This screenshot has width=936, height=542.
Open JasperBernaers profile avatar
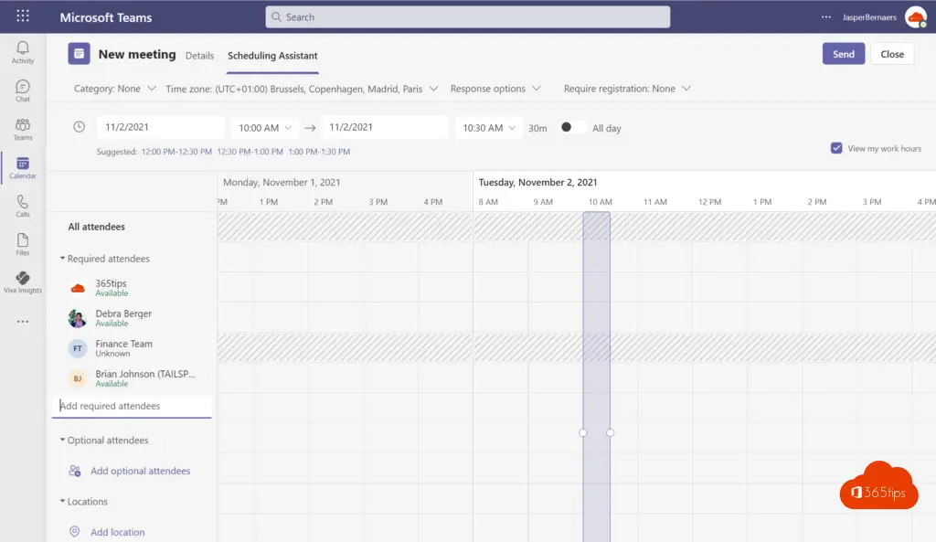tap(915, 16)
